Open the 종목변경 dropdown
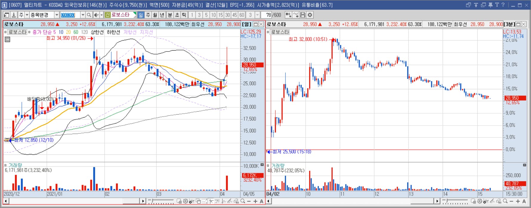This screenshot has width=531, height=208. (x=57, y=15)
